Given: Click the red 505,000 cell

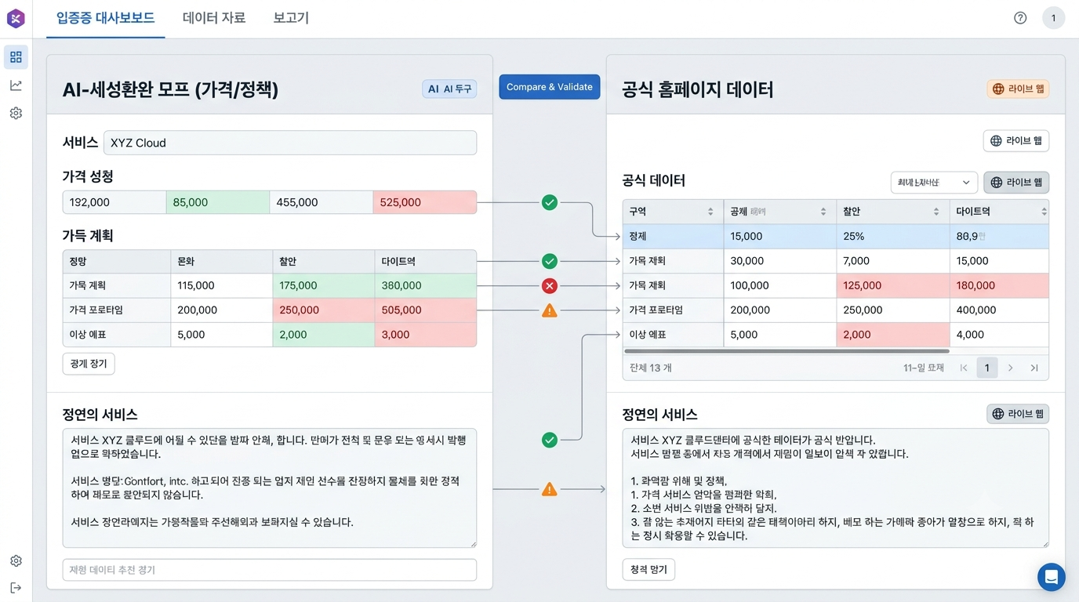Looking at the screenshot, I should 426,310.
